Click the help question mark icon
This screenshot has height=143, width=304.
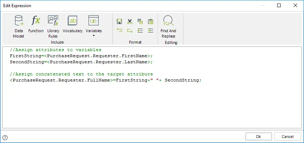point(5,138)
